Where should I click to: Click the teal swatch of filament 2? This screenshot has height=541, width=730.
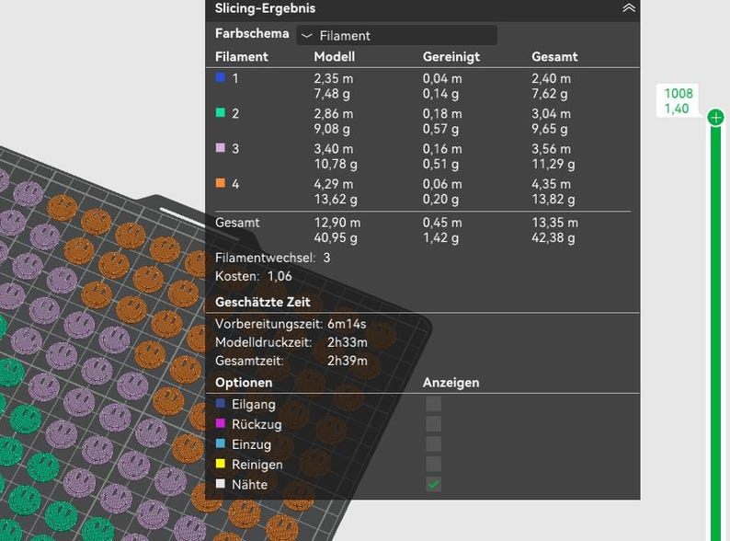tap(221, 112)
